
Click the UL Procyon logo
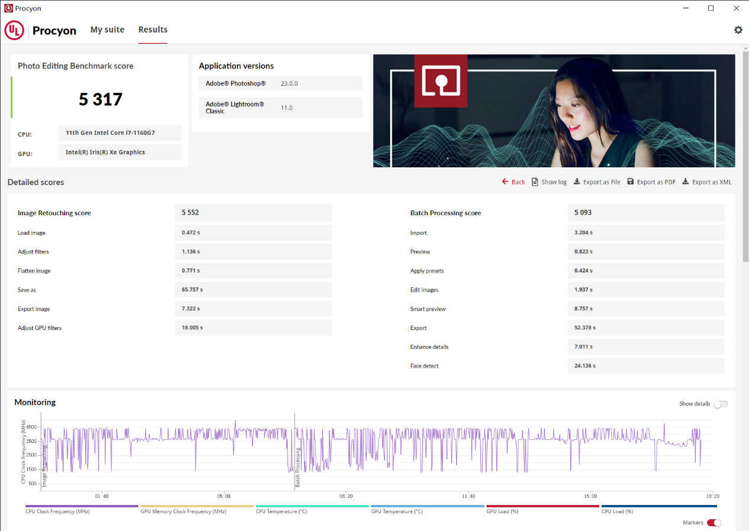[41, 30]
